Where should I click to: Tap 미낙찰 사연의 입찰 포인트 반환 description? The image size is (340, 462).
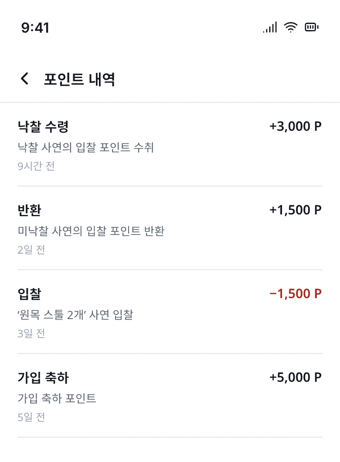coord(91,231)
